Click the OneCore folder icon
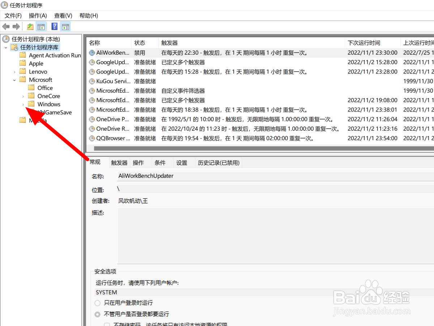Image resolution: width=434 pixels, height=326 pixels. 31,96
